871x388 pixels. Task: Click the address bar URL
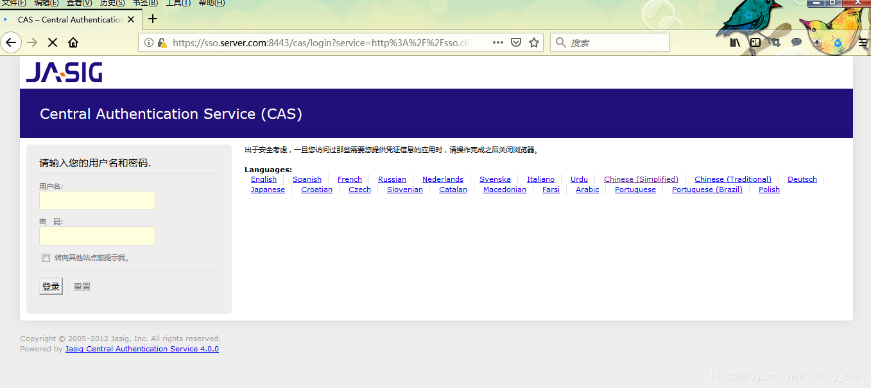[321, 42]
